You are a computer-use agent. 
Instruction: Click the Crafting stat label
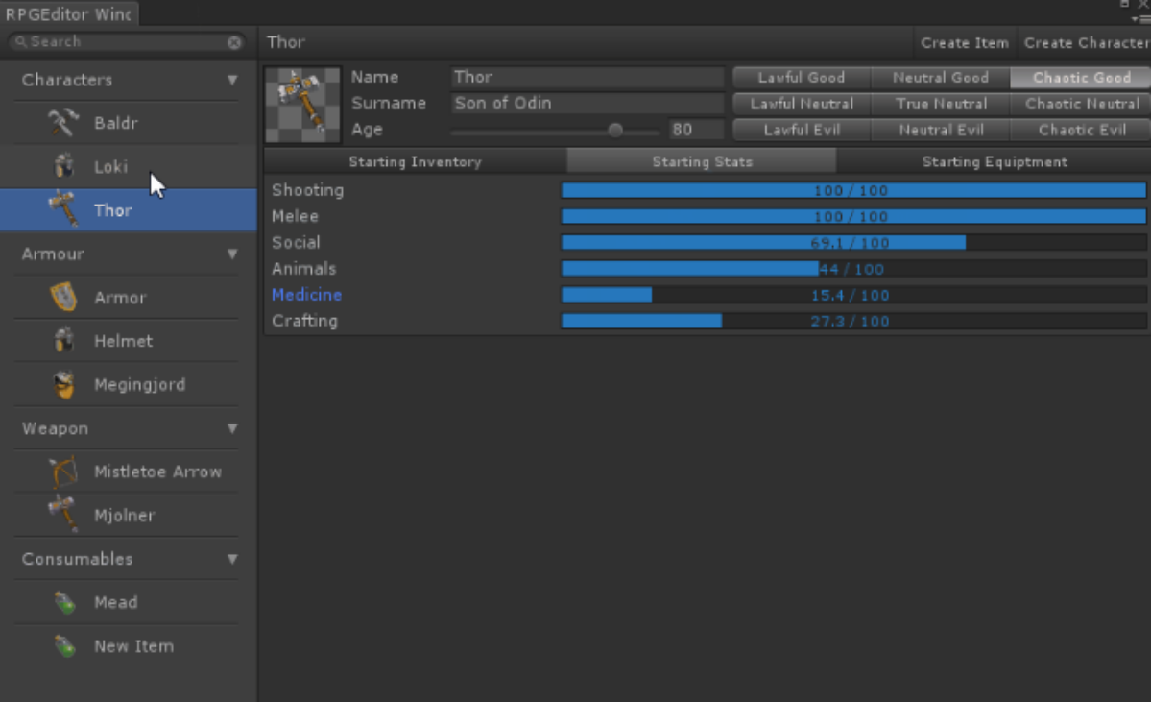pos(304,321)
